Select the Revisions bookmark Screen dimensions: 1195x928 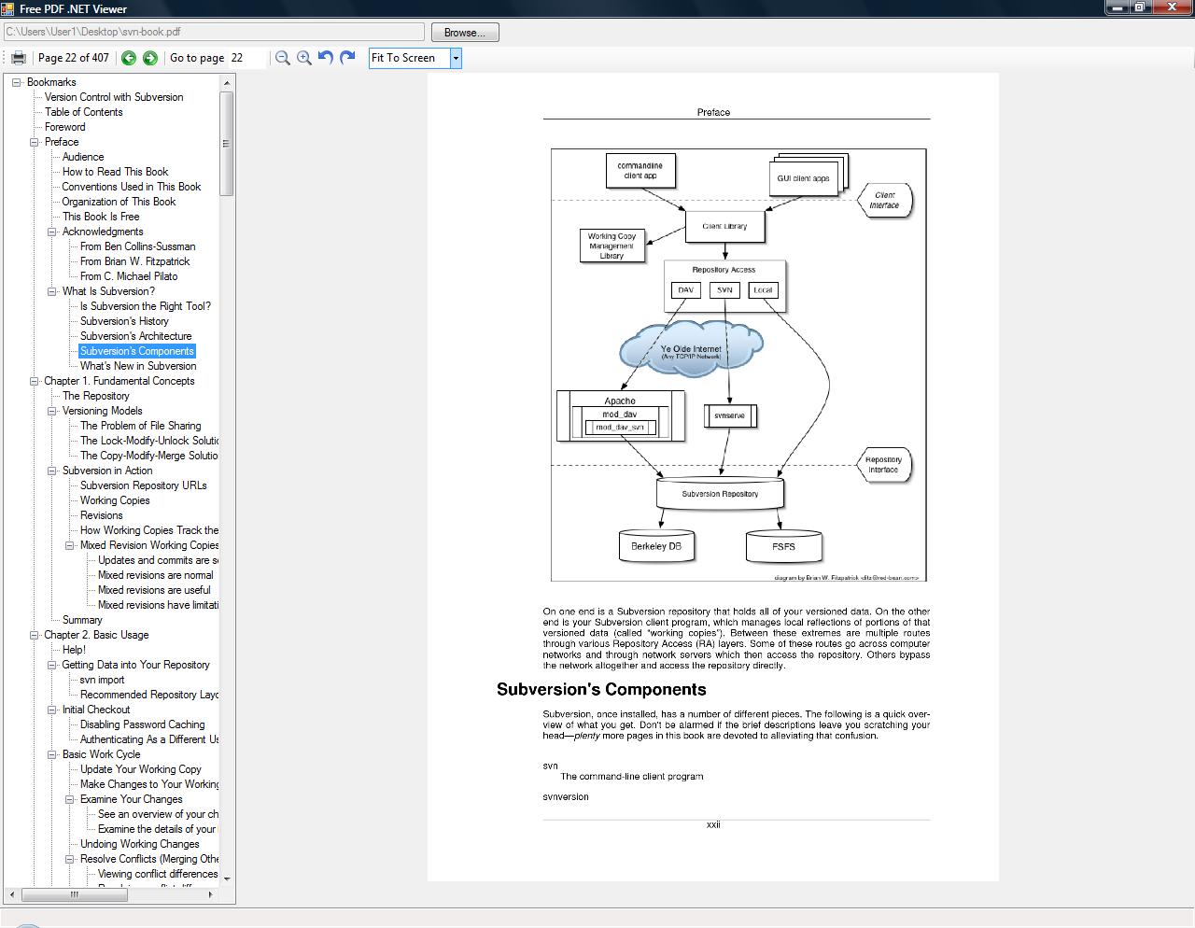pos(101,515)
